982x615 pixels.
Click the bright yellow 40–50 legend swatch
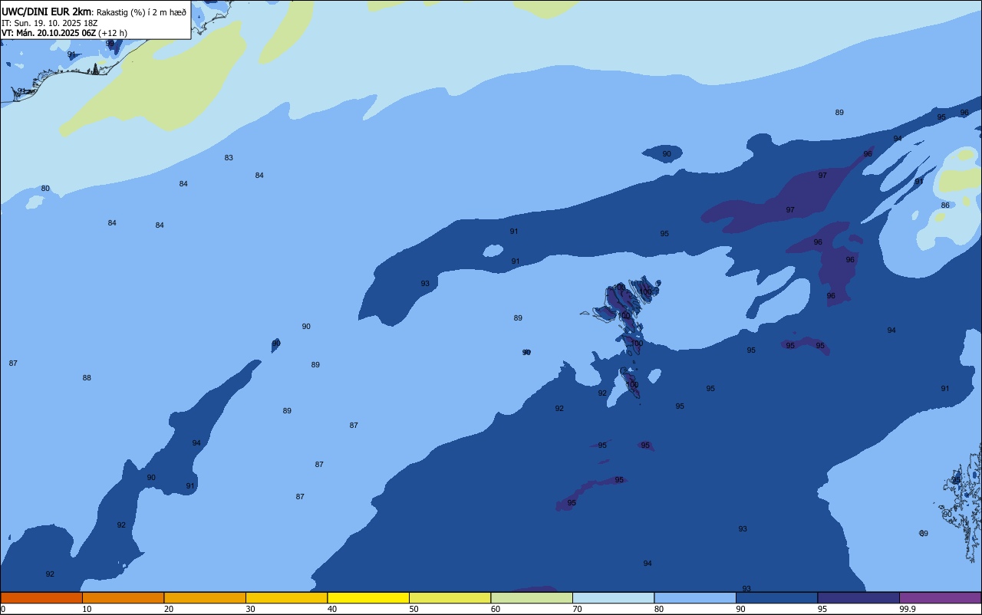(368, 597)
